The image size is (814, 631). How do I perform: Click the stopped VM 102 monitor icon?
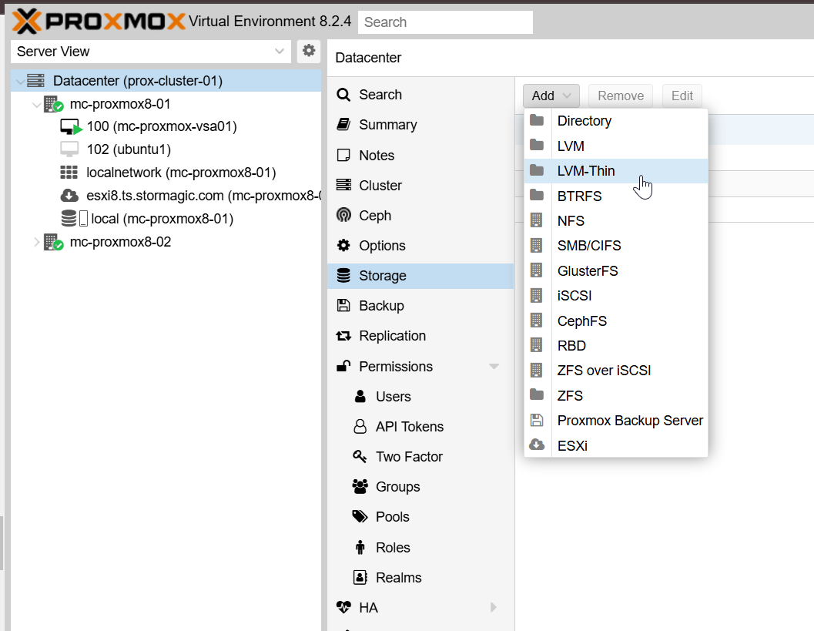tap(69, 149)
